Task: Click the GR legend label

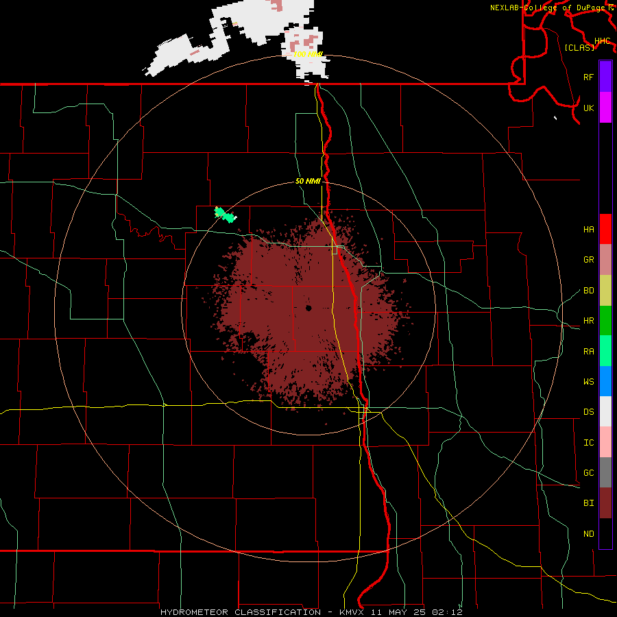Action: click(x=588, y=260)
